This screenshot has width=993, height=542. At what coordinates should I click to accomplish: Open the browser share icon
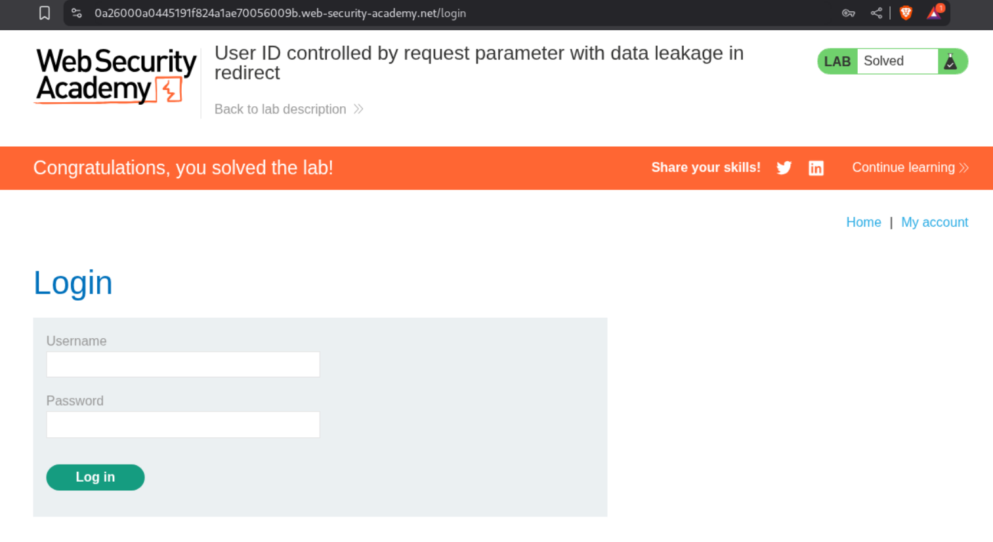[x=876, y=13]
